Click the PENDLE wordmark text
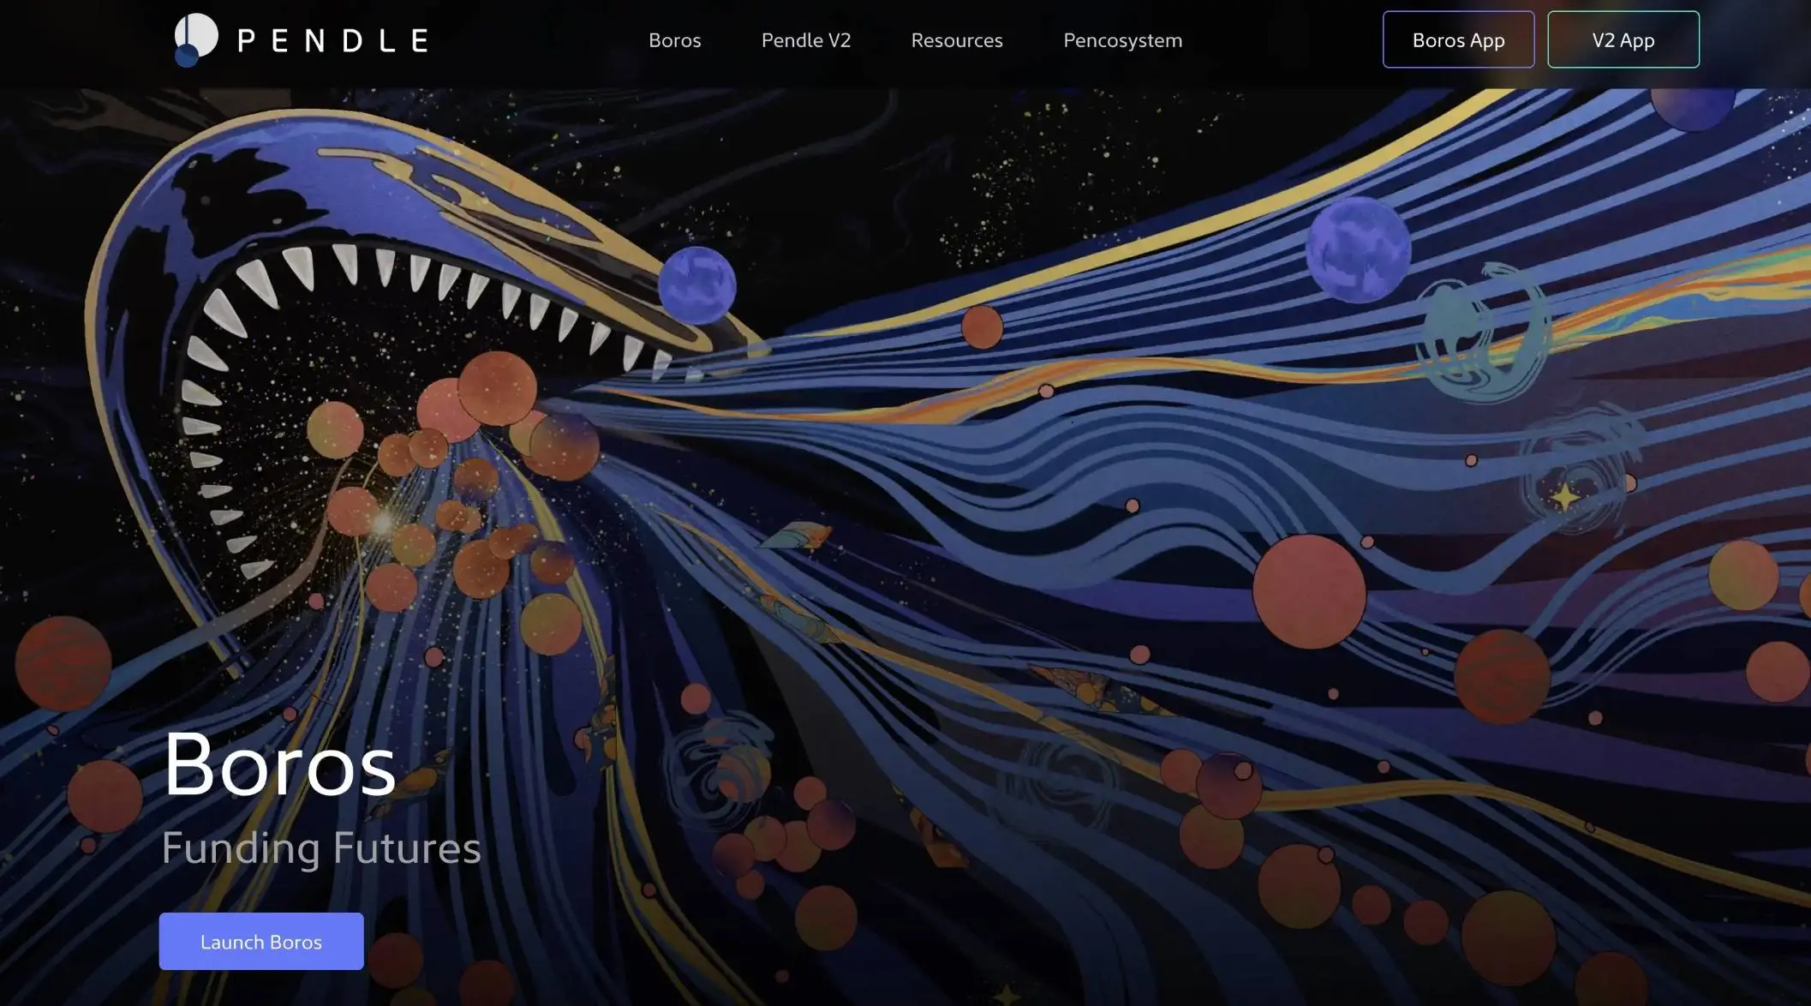Screen dimensions: 1811x1006 332,40
